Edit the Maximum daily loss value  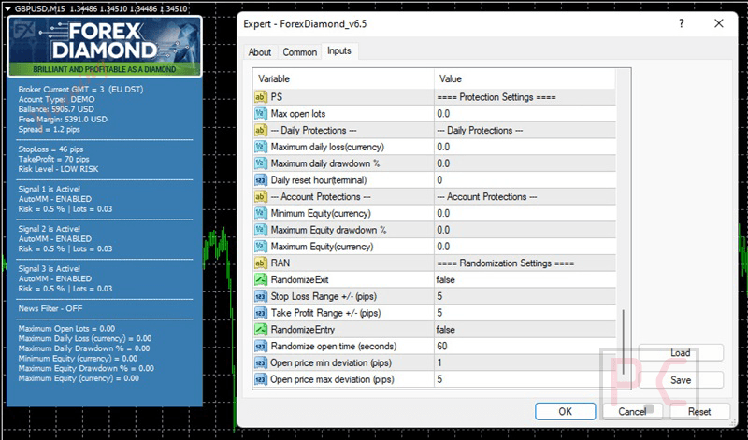click(x=525, y=147)
